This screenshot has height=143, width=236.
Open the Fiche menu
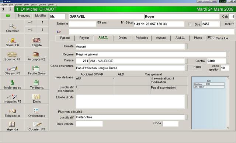(x=11, y=5)
